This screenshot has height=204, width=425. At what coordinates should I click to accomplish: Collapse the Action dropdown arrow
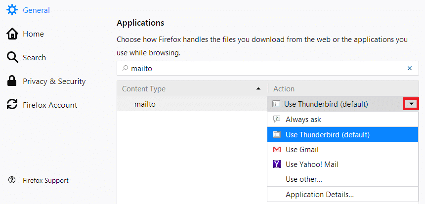coord(411,104)
